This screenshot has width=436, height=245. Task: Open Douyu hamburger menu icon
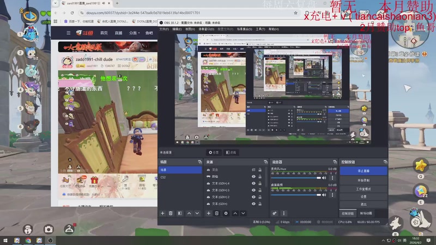69,33
